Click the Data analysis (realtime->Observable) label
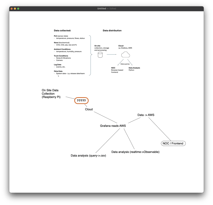Image resolution: width=213 pixels, height=205 pixels. 135,152
